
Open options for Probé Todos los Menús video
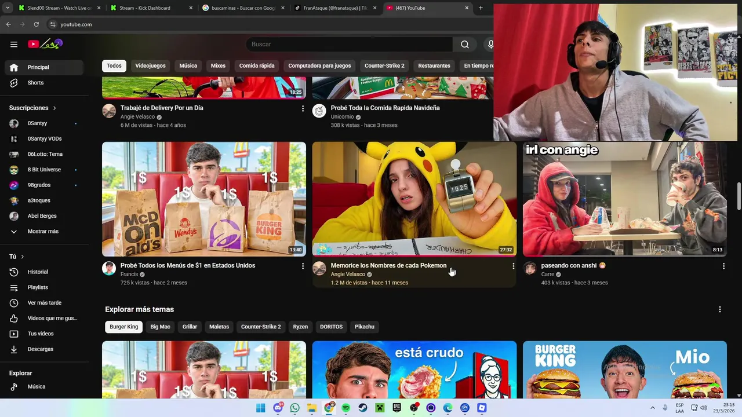tap(303, 266)
